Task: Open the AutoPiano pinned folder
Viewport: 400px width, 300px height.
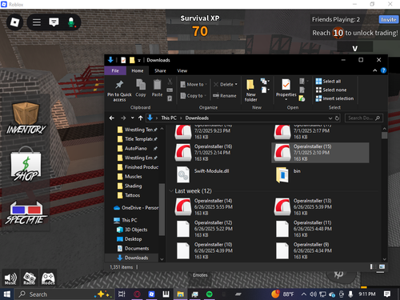Action: coord(138,148)
